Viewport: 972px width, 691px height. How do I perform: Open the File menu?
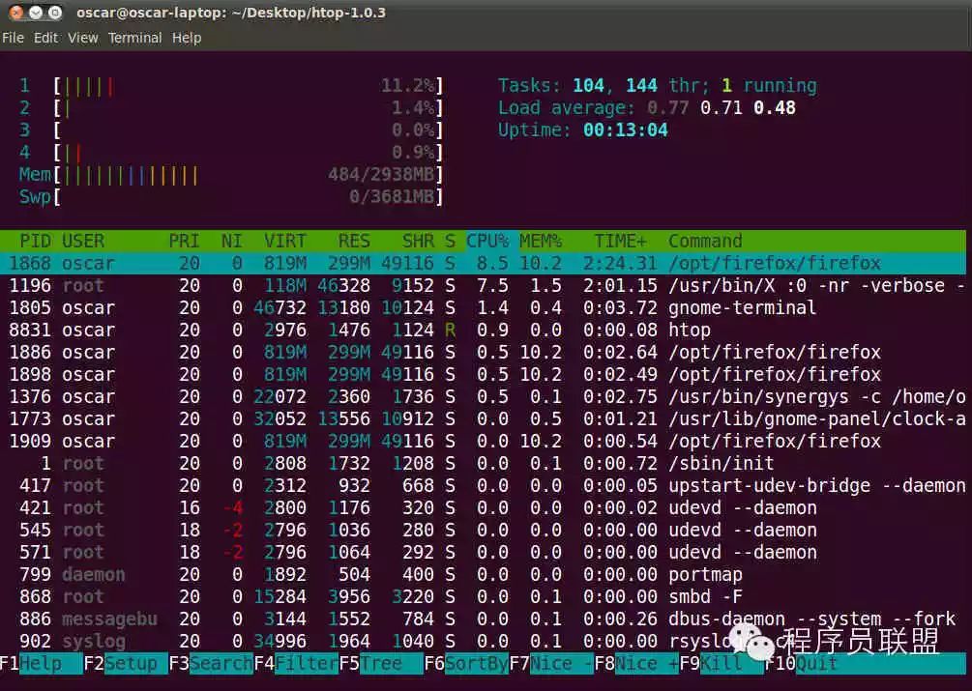click(13, 38)
